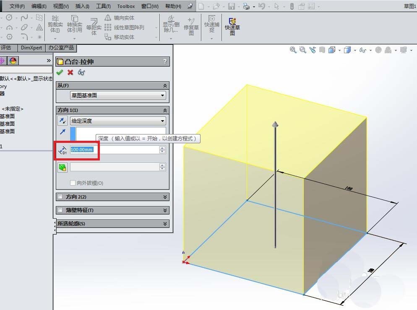
Task: Click reverse direction button beside 给定深度
Action: (x=63, y=121)
